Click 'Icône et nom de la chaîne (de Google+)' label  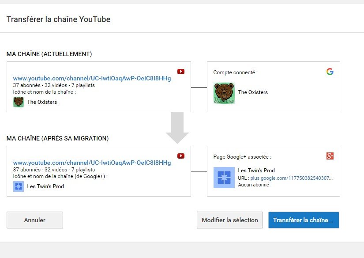(x=60, y=176)
